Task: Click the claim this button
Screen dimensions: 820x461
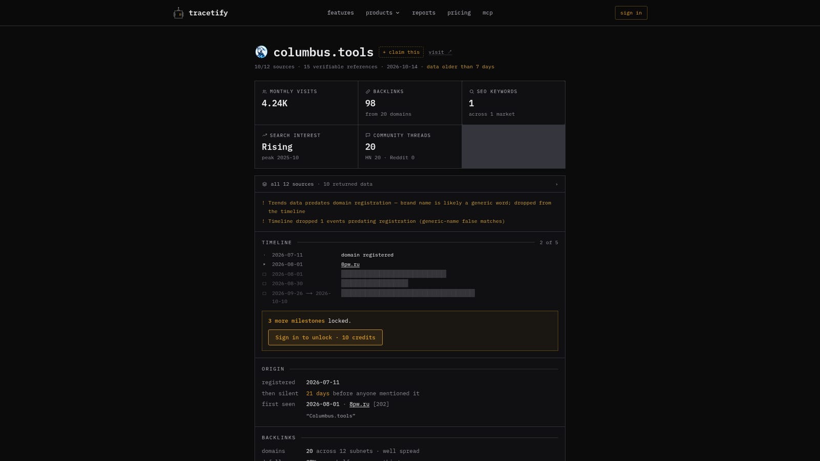Action: pyautogui.click(x=401, y=52)
